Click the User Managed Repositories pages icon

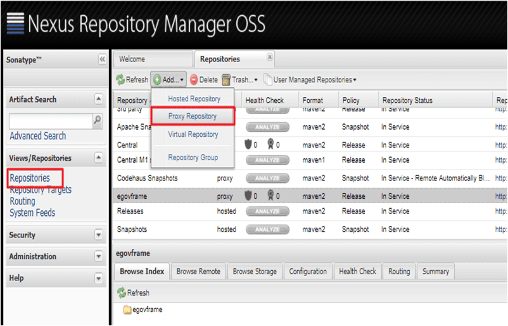[267, 80]
